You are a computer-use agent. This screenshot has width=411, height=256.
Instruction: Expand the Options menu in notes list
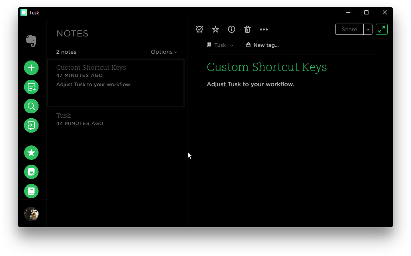tap(164, 52)
